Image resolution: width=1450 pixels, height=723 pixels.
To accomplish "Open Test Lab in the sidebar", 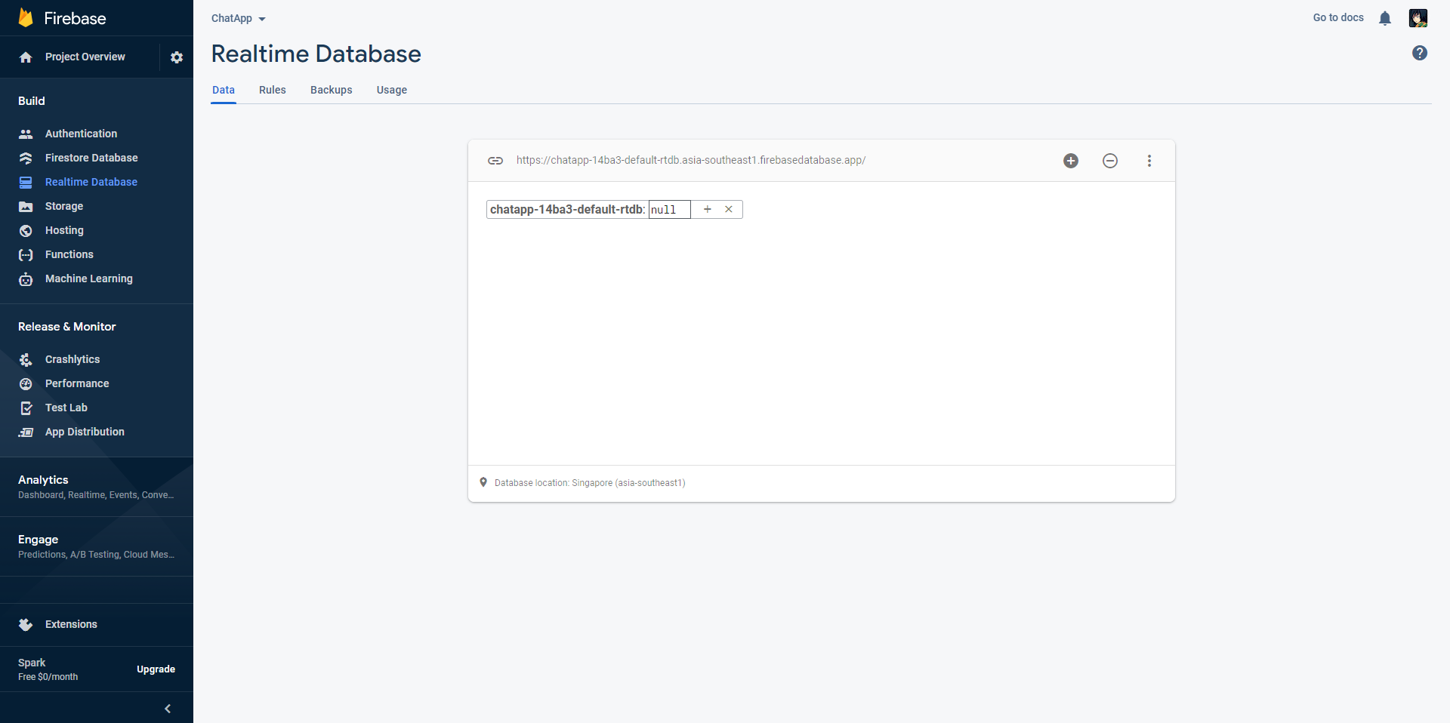I will (66, 408).
